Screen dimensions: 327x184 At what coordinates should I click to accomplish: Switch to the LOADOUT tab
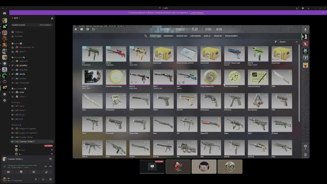pos(180,29)
